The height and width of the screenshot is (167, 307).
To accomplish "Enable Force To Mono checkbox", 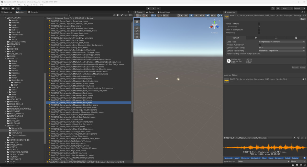I will [259, 24].
